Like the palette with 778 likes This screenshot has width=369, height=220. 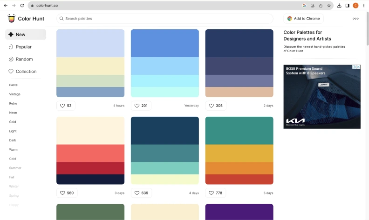[x=215, y=193]
